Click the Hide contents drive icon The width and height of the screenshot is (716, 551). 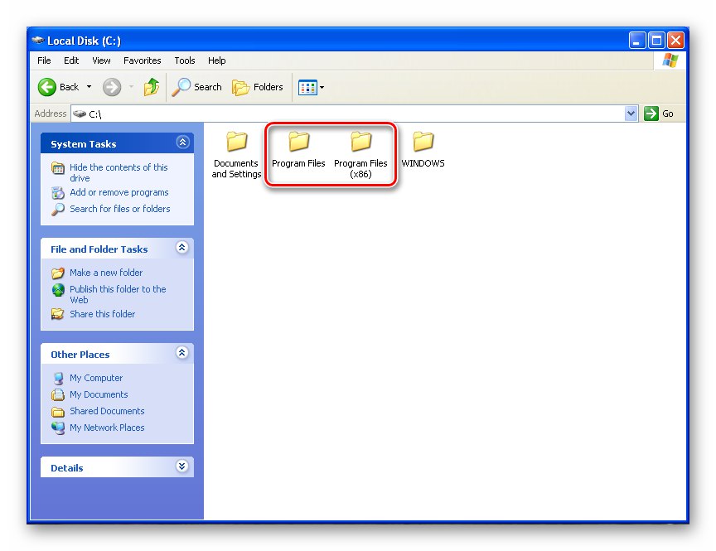(x=58, y=168)
